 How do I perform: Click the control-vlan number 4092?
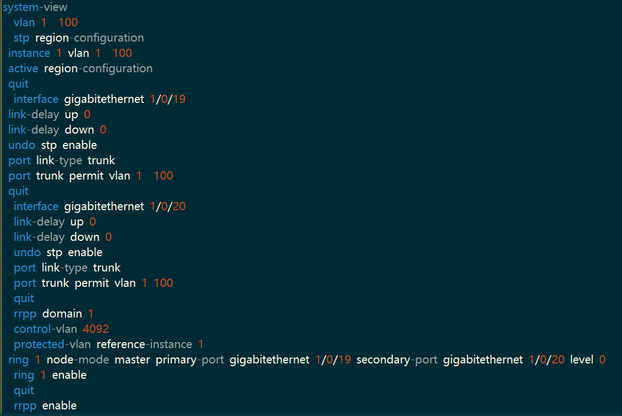point(96,329)
